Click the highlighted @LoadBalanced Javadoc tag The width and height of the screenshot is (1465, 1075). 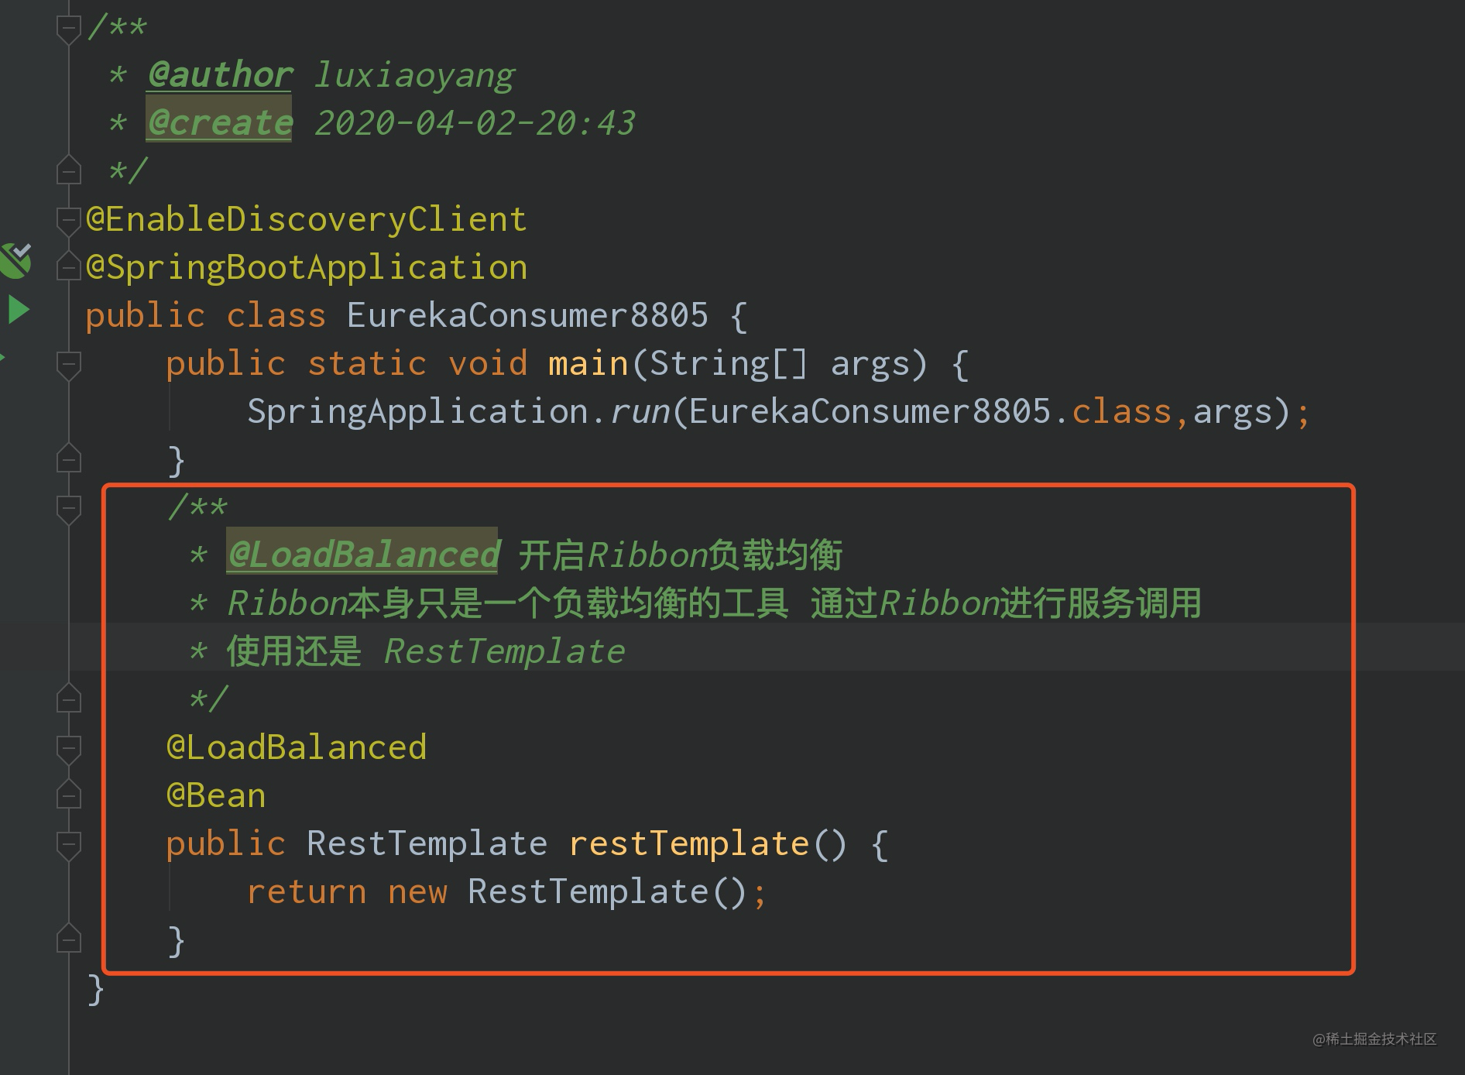pyautogui.click(x=362, y=553)
